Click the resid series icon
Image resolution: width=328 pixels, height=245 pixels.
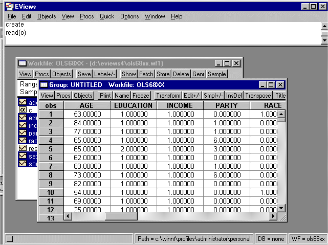click(23, 148)
